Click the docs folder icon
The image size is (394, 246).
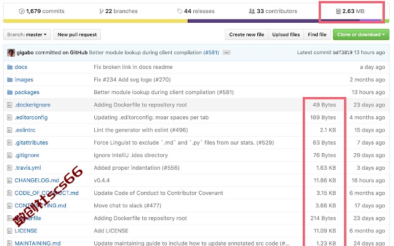click(x=10, y=67)
